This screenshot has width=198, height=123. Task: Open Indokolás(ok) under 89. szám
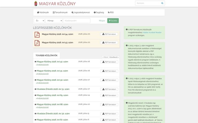[x=42, y=98]
